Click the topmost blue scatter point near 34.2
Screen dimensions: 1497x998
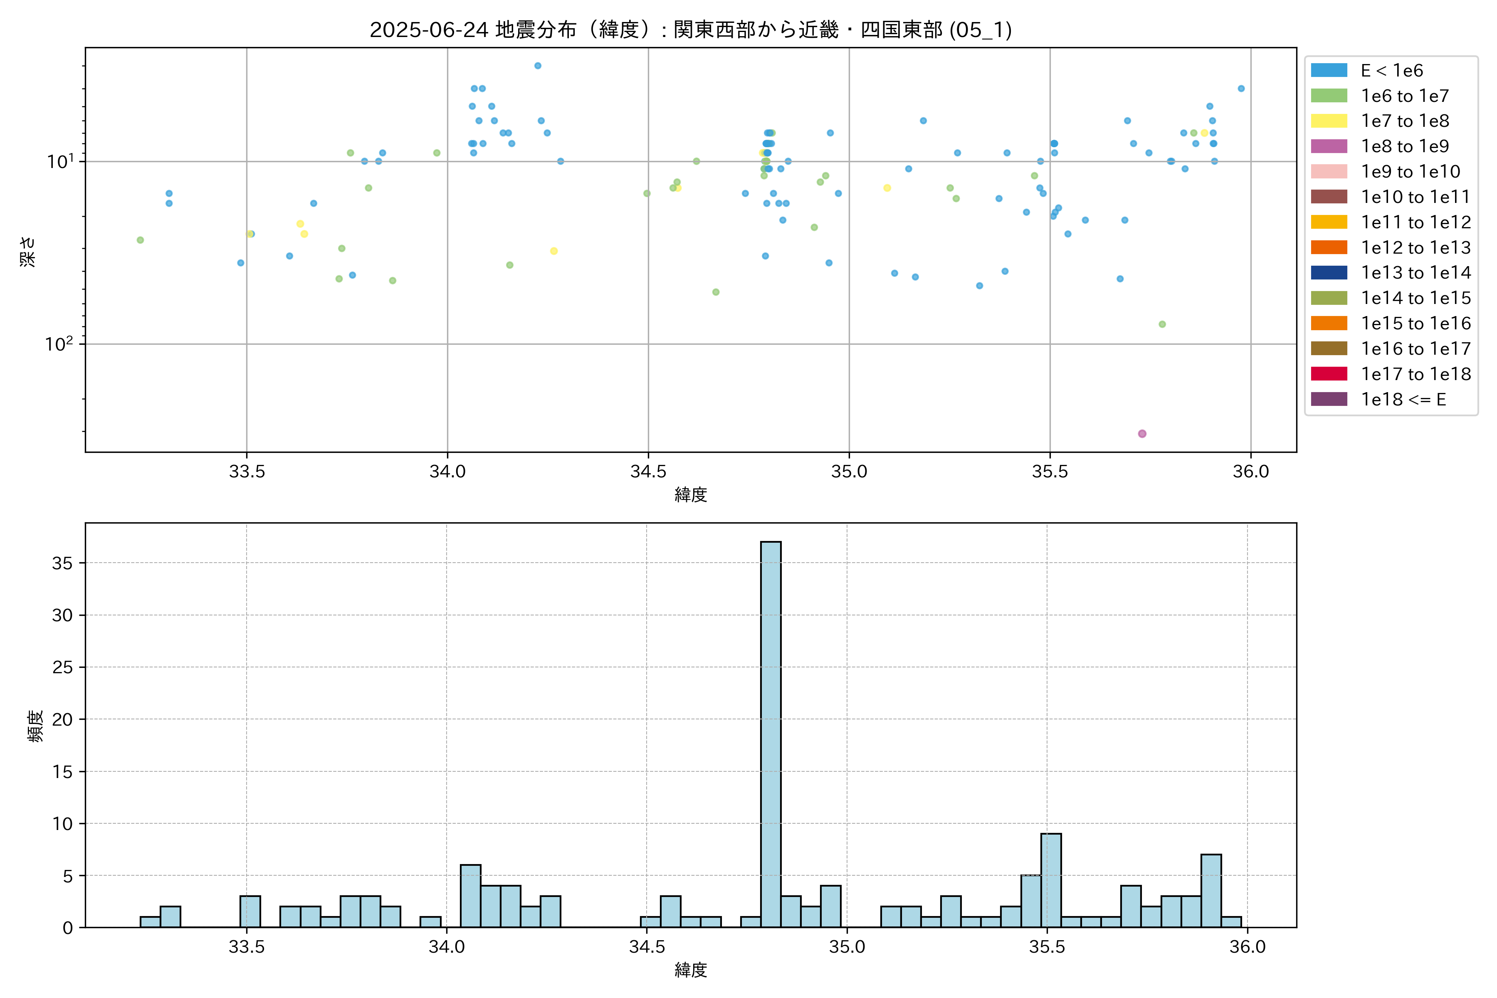(x=538, y=66)
